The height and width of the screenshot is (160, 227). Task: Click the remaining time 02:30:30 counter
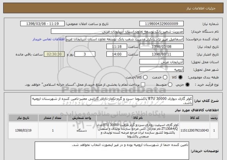[54, 54]
